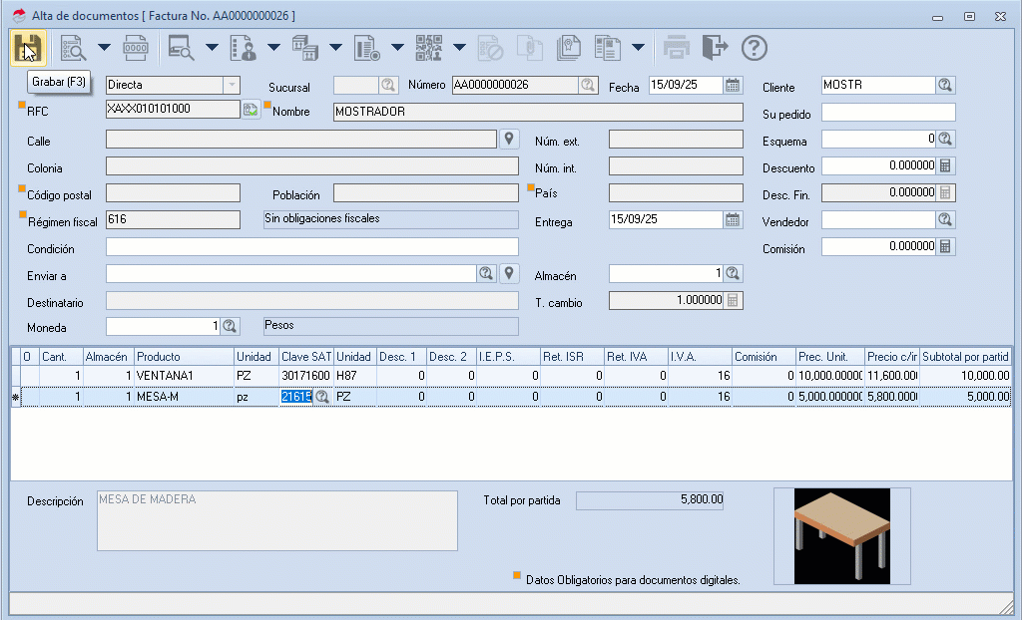Expand the dropdown arrow before the printer icon

[638, 47]
